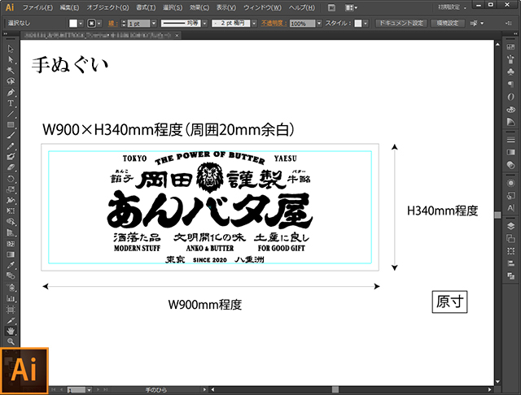Select the Rectangle tool
521x395 pixels.
[x=11, y=124]
